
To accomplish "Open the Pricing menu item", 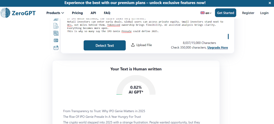I will tap(77, 13).
